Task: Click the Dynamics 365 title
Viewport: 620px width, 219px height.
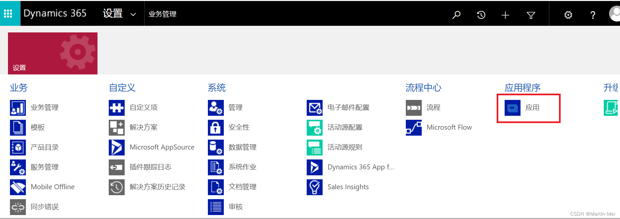Action: pos(55,13)
